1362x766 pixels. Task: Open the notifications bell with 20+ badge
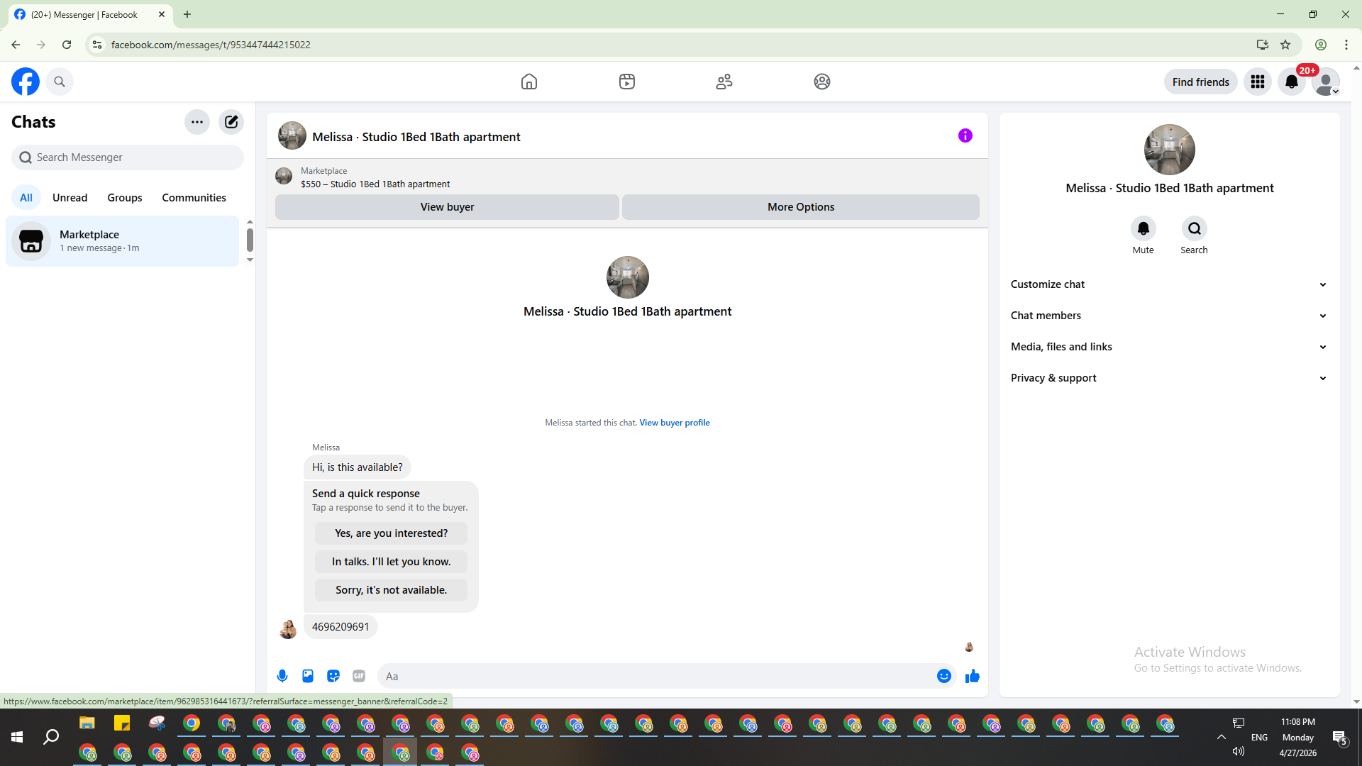pyautogui.click(x=1292, y=82)
